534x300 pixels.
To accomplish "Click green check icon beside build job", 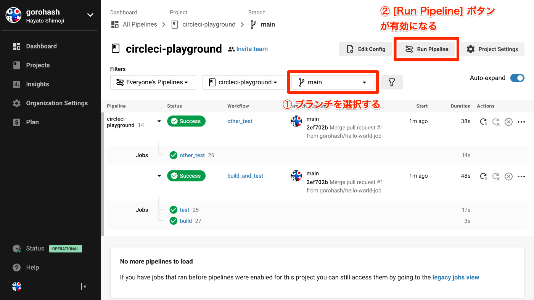I will [174, 221].
